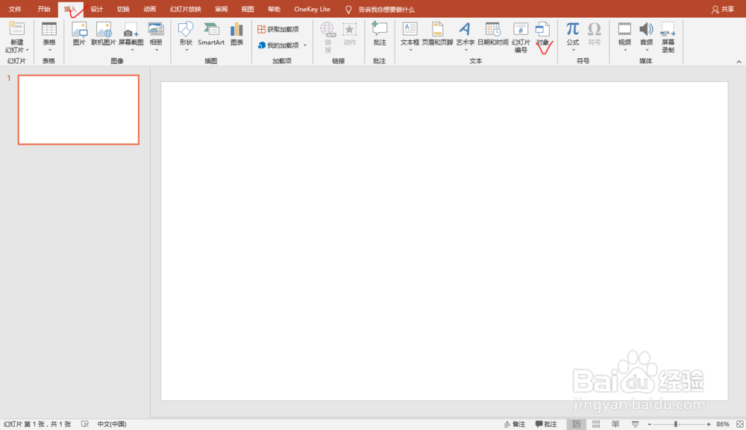
Task: Add a Comment (批注) from ribbon
Action: point(380,34)
